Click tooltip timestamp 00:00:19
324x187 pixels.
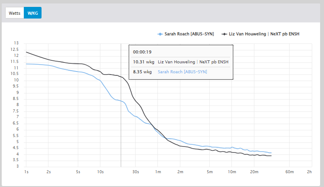[x=142, y=52]
